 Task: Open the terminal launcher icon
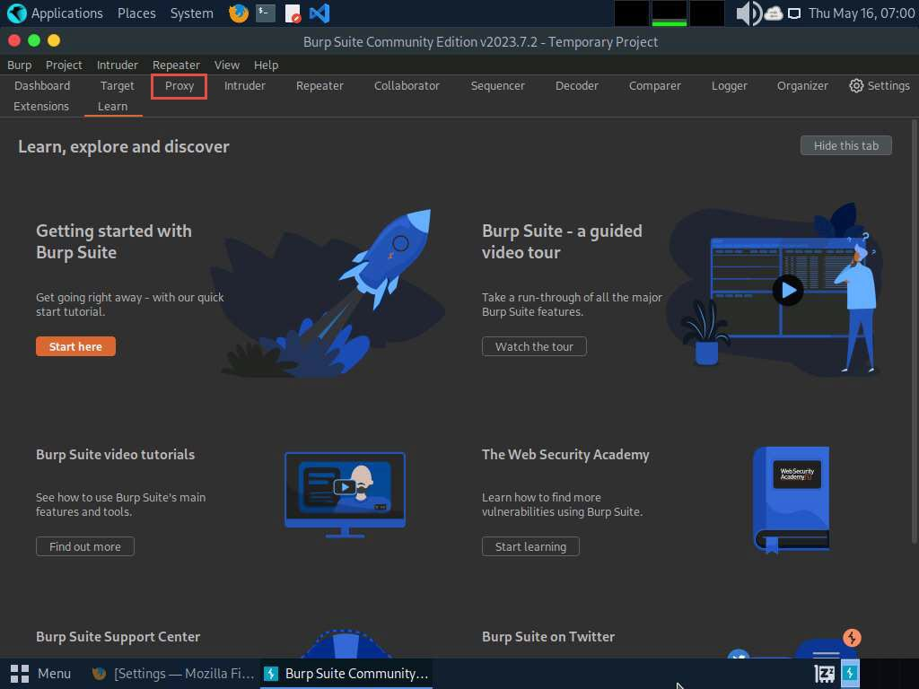click(x=265, y=13)
